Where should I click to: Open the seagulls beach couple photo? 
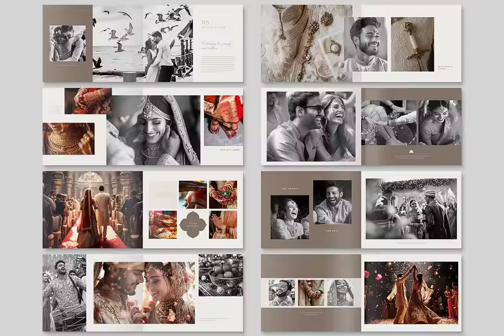pos(143,44)
